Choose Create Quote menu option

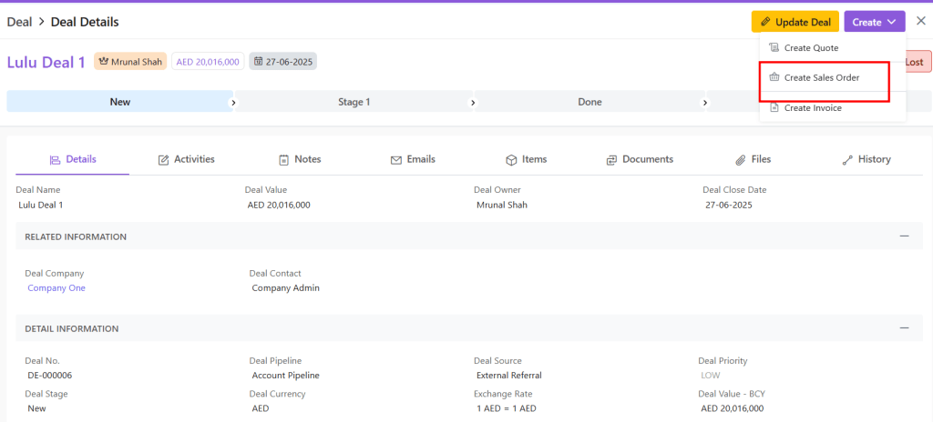pos(811,47)
